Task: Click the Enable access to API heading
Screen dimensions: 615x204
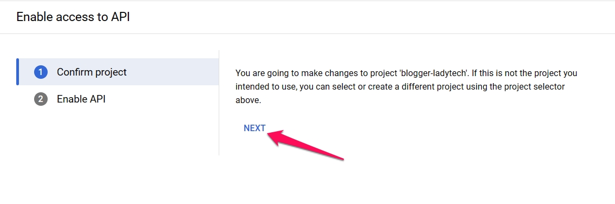Action: (x=73, y=17)
